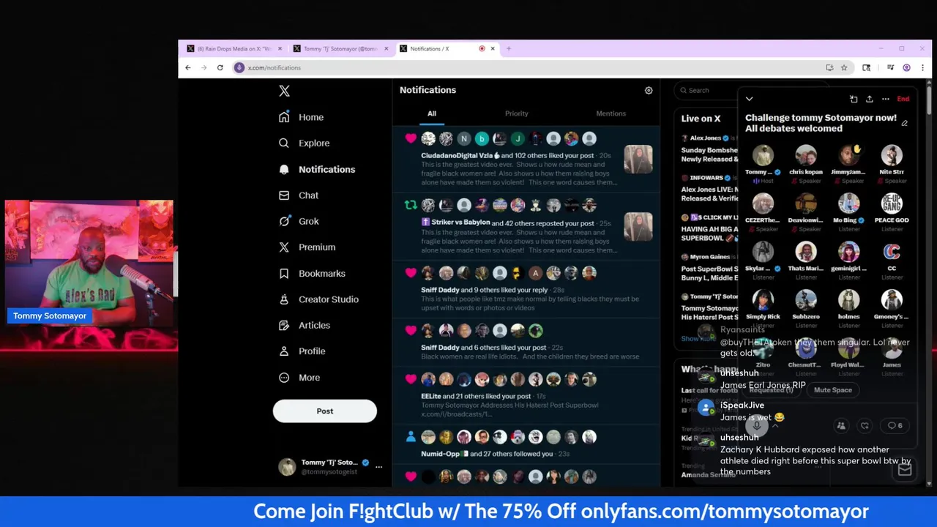Switch to the All notifications tab
The width and height of the screenshot is (937, 527).
[432, 113]
